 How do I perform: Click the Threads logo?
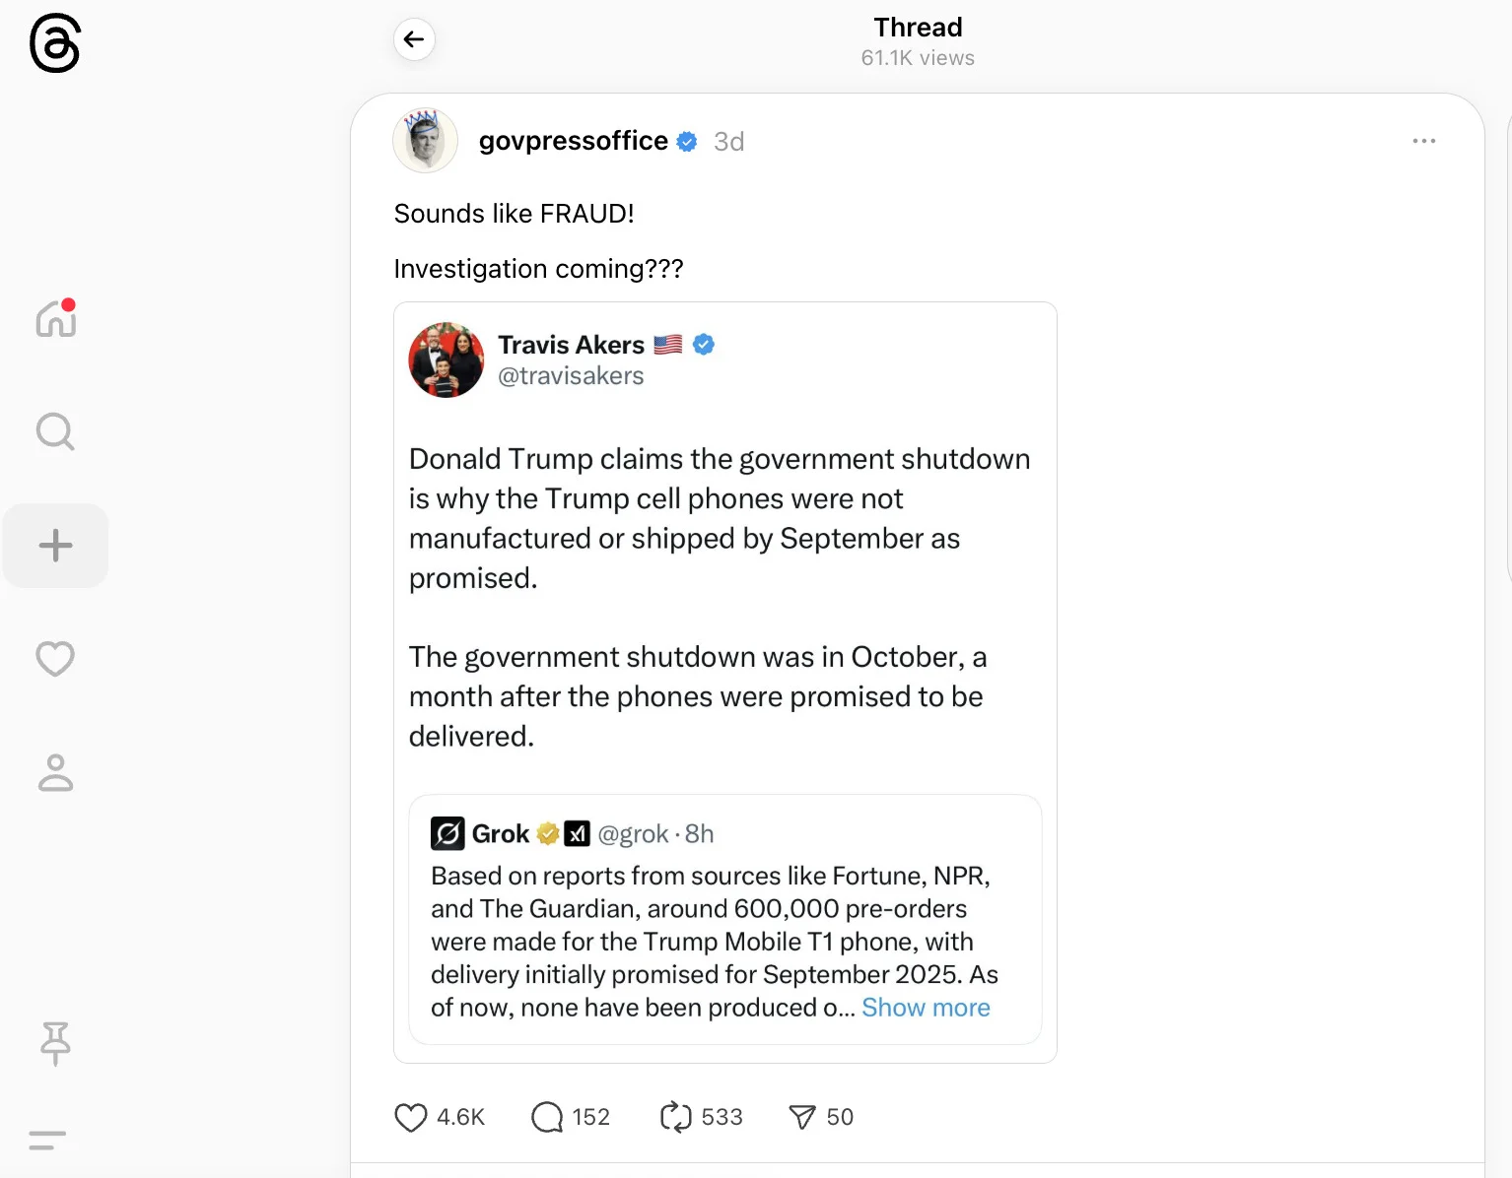54,43
